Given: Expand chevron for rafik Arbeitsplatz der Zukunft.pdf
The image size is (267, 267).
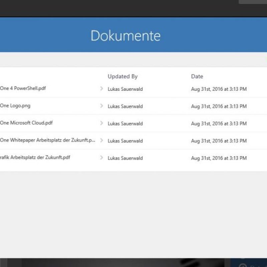Looking at the screenshot, I should pyautogui.click(x=101, y=158).
